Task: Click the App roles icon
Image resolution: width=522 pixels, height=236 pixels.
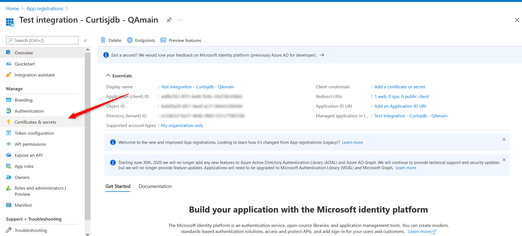Action: coord(9,166)
